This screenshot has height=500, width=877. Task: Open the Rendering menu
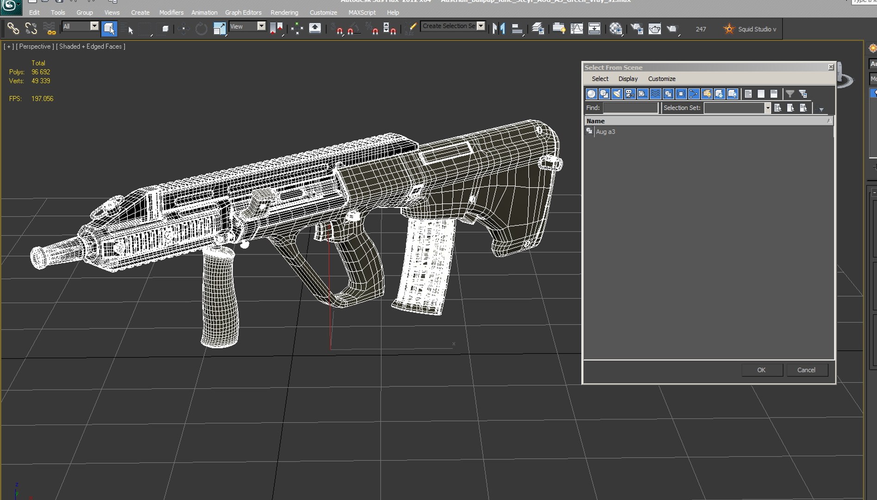[284, 12]
